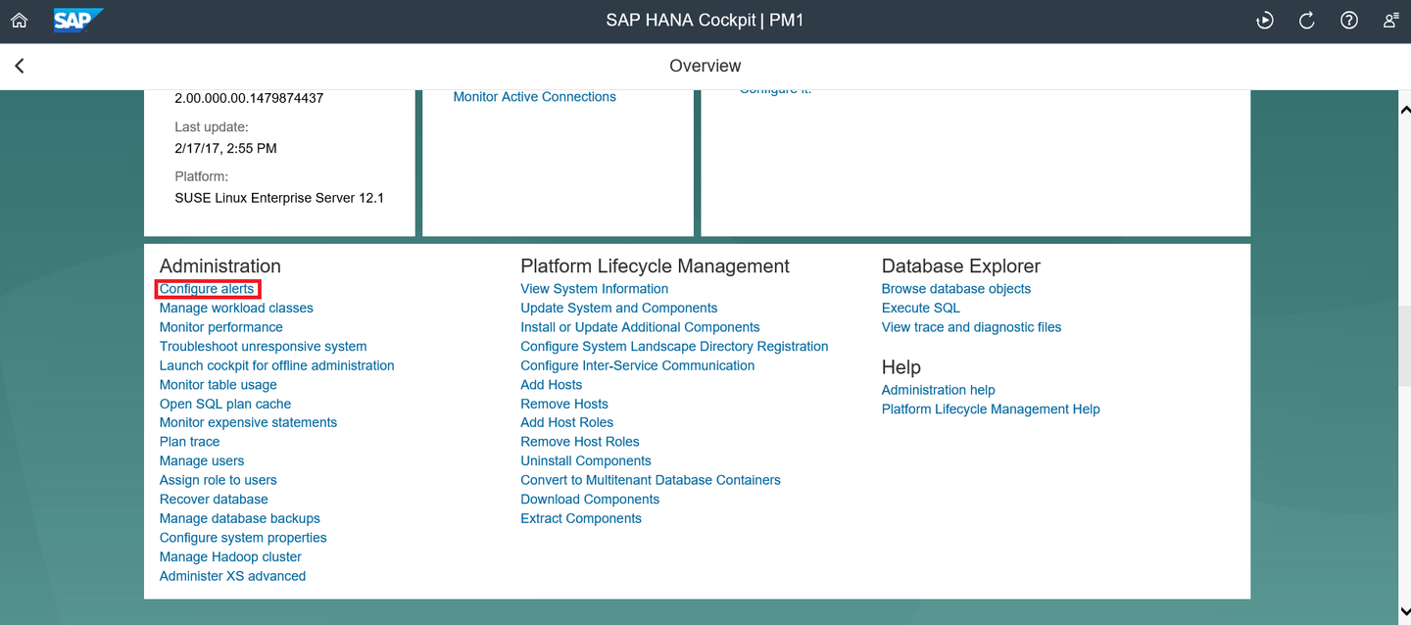Image resolution: width=1411 pixels, height=625 pixels.
Task: Open Convert to Multitenant Database Containers
Action: 651,480
